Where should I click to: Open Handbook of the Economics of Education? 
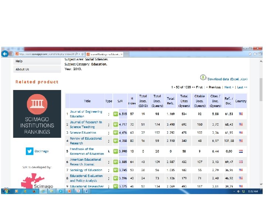pyautogui.click(x=87, y=151)
